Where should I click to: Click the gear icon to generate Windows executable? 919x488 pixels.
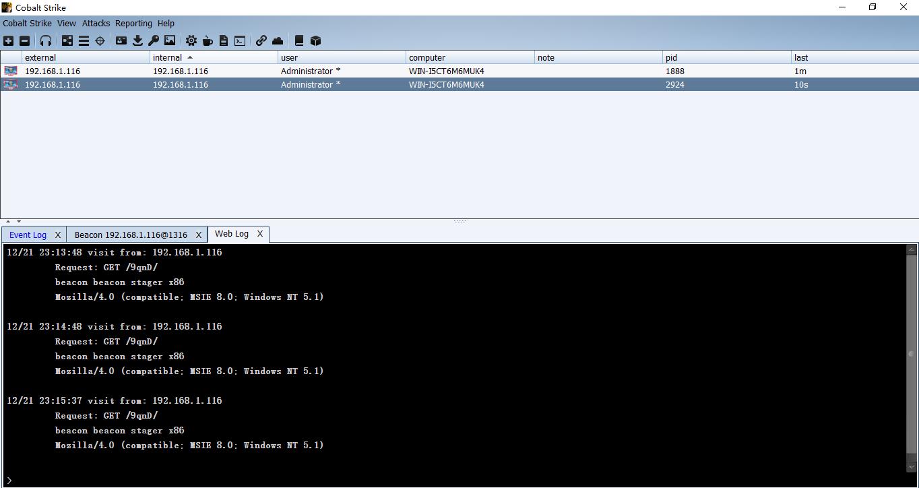coord(191,41)
